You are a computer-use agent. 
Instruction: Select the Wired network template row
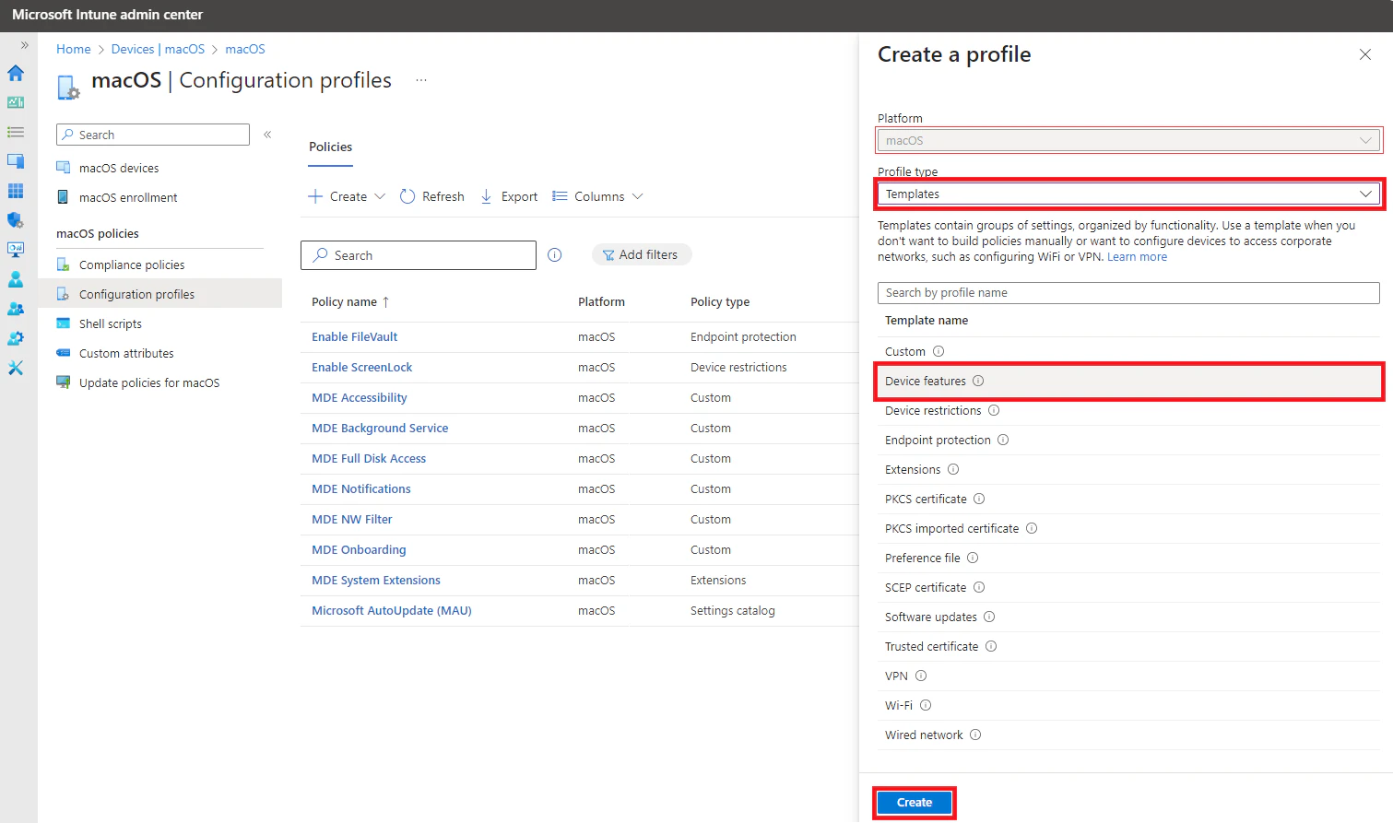point(1128,735)
